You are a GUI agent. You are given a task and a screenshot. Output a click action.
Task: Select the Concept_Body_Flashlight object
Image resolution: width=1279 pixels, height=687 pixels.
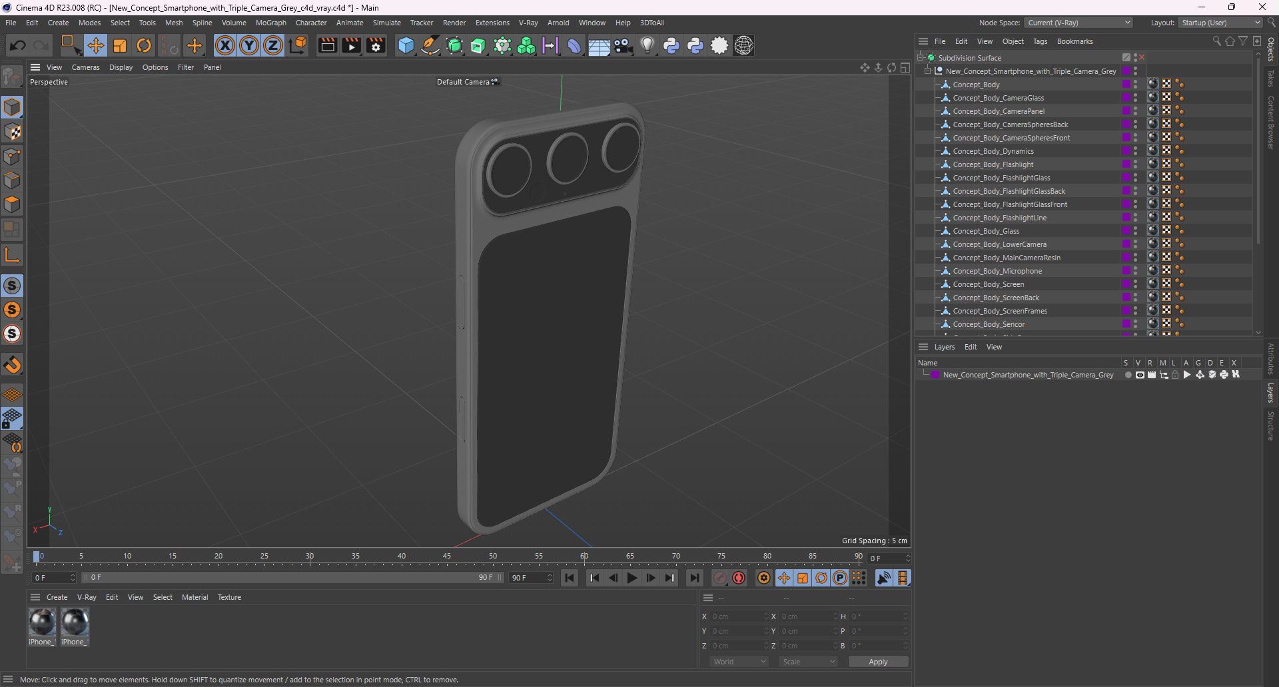pyautogui.click(x=993, y=164)
